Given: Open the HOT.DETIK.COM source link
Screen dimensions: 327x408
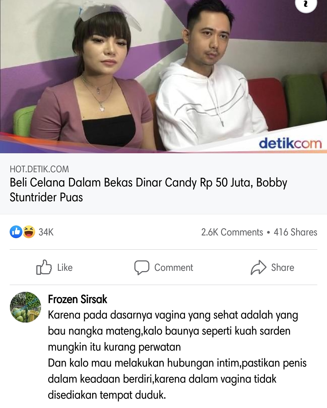Looking at the screenshot, I should coord(39,169).
